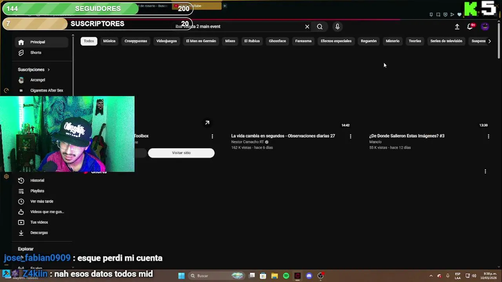The image size is (502, 282).
Task: Select the Fantasma filter chip
Action: coord(303,41)
